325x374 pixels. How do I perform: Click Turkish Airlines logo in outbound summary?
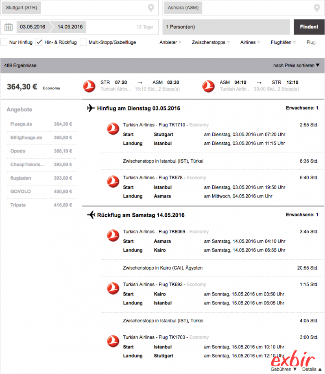(89, 86)
